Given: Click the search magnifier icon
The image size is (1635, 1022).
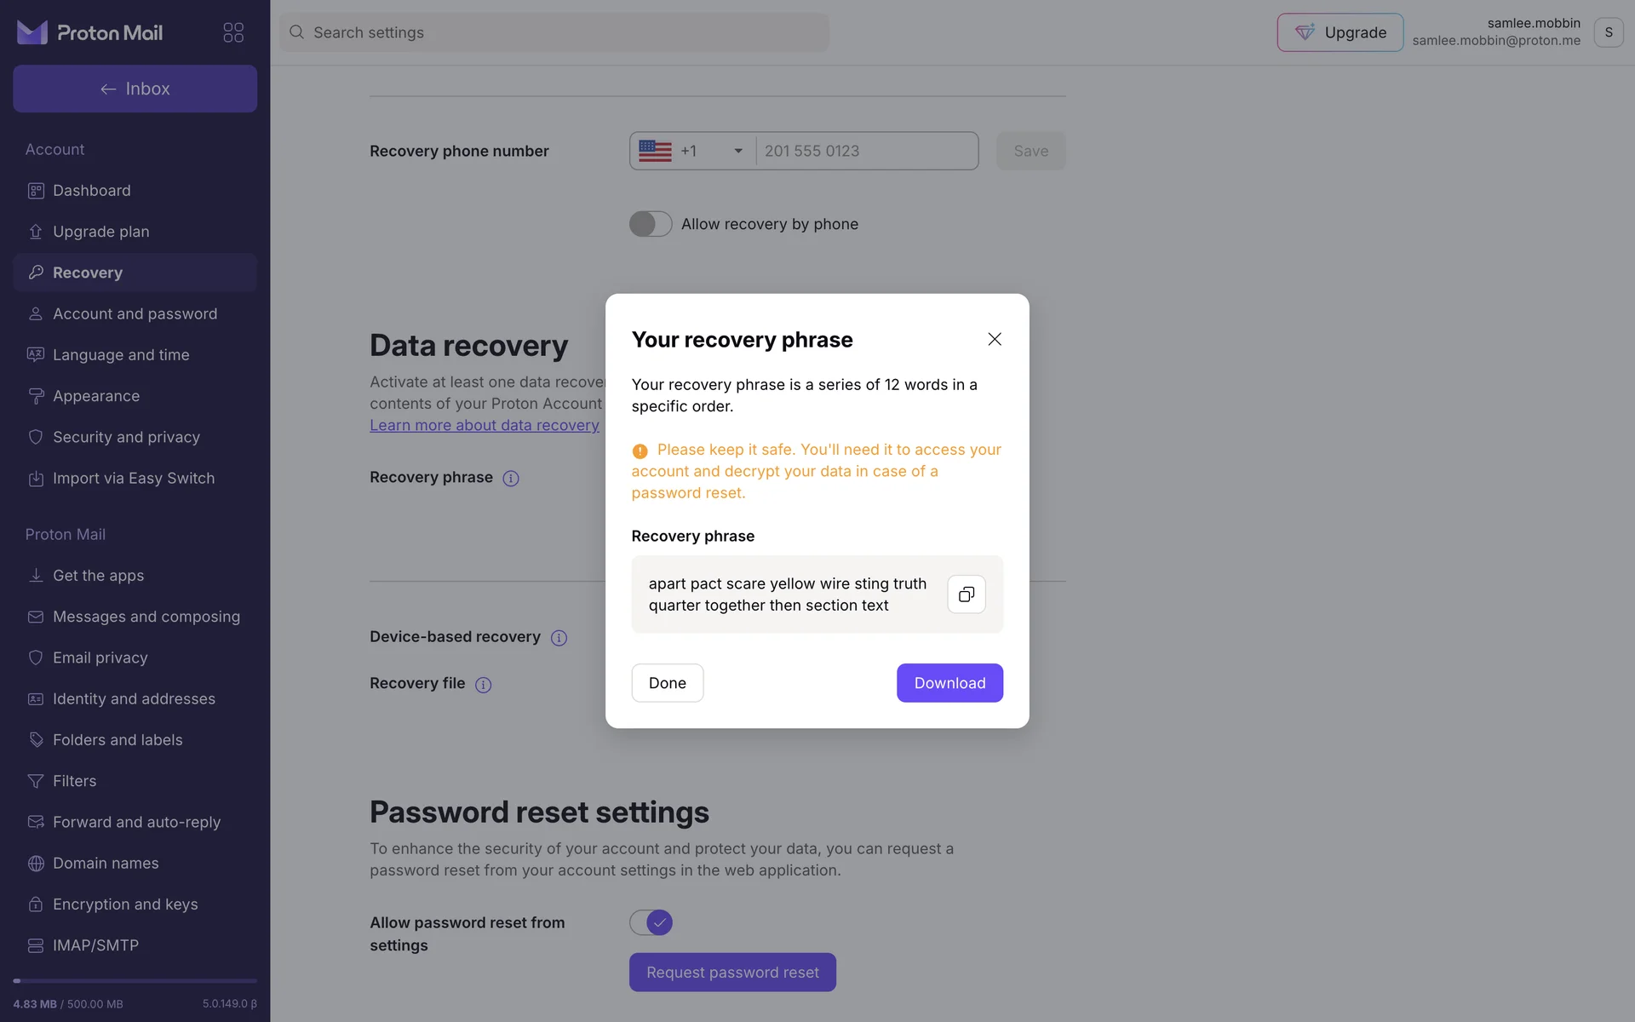Looking at the screenshot, I should click(x=296, y=32).
